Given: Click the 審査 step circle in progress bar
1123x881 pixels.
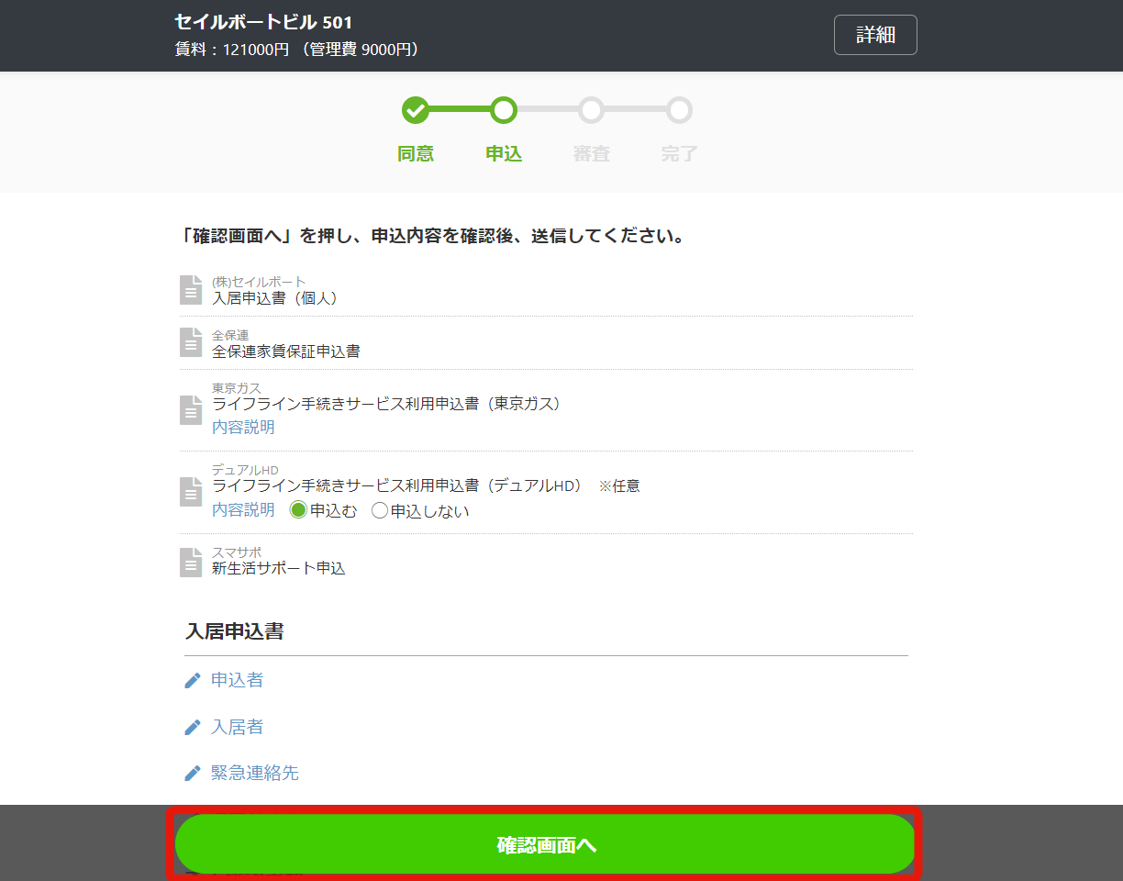Looking at the screenshot, I should click(x=592, y=110).
